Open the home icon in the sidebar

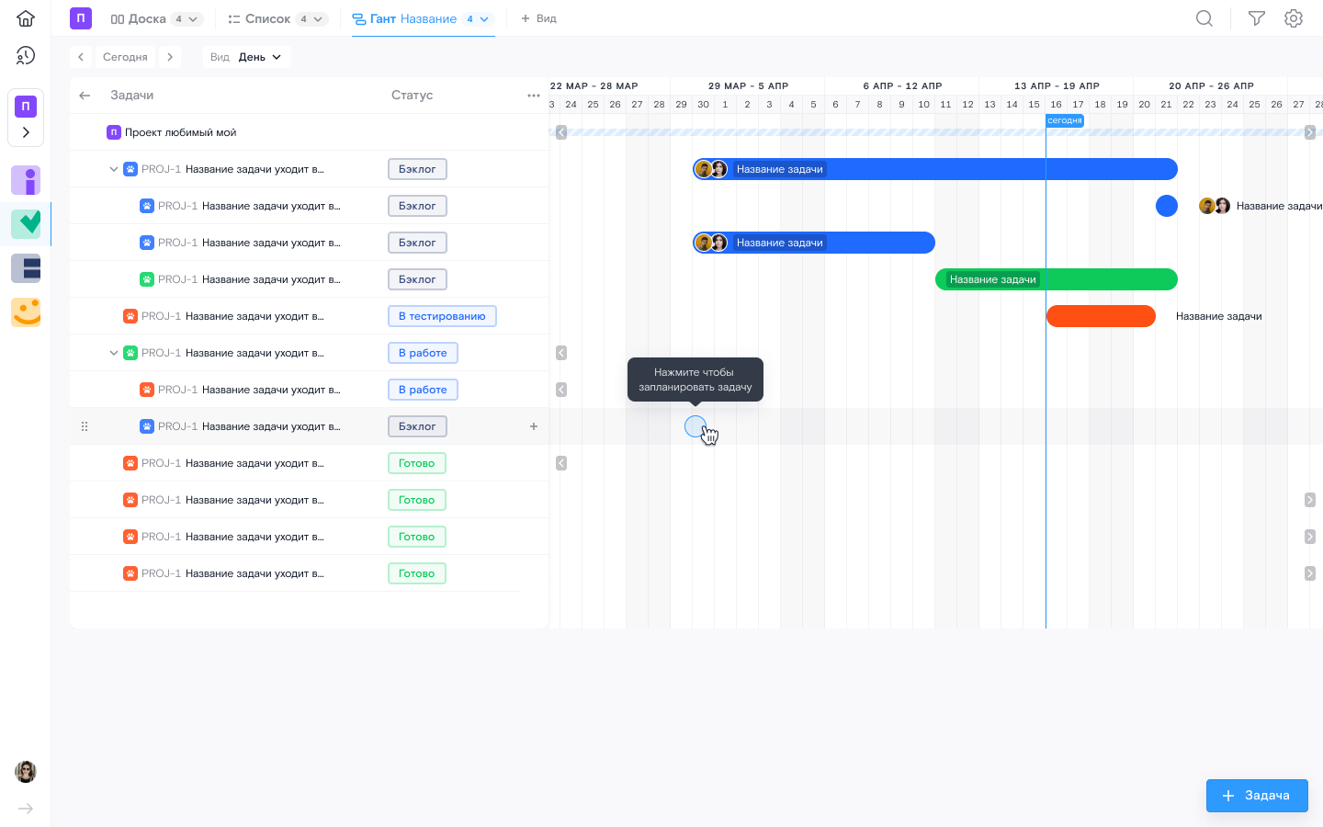26,18
